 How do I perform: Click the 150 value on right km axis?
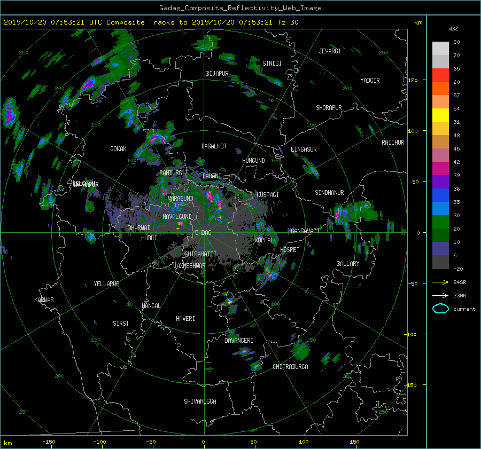413,80
